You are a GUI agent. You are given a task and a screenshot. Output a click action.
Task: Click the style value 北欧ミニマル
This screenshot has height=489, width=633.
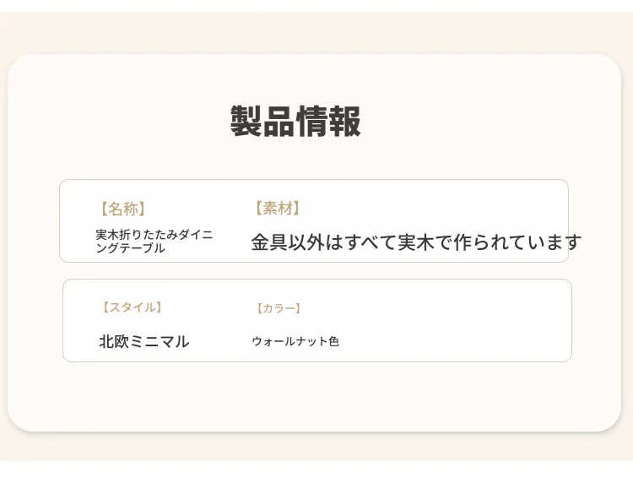point(144,342)
